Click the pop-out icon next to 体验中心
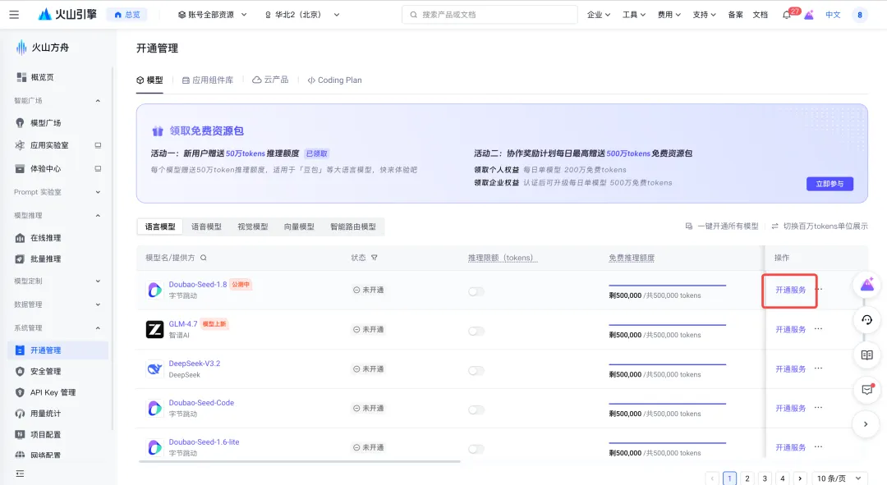 98,168
